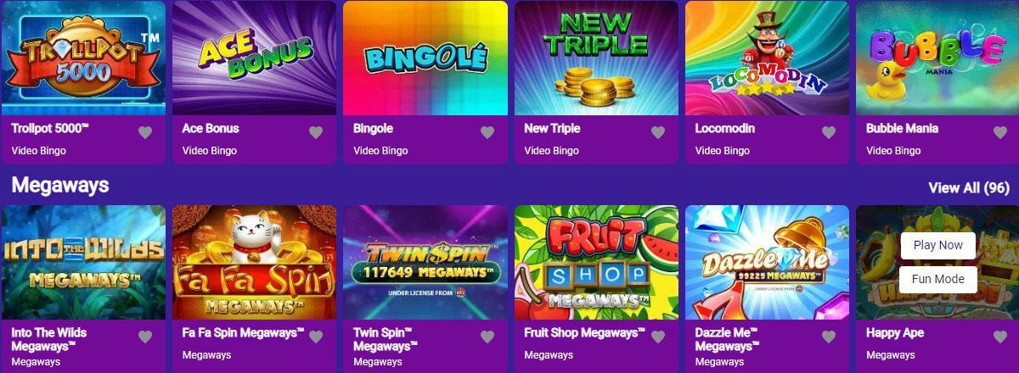1019x373 pixels.
Task: Favorite Locomodin using heart icon
Action: pos(829,132)
